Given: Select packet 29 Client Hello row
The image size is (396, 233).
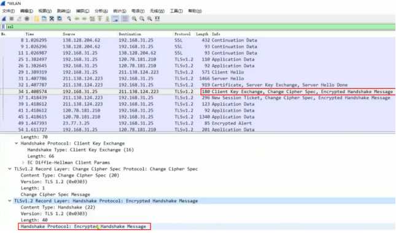Looking at the screenshot, I should click(x=198, y=72).
